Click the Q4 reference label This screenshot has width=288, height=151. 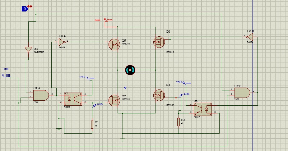click(x=168, y=85)
